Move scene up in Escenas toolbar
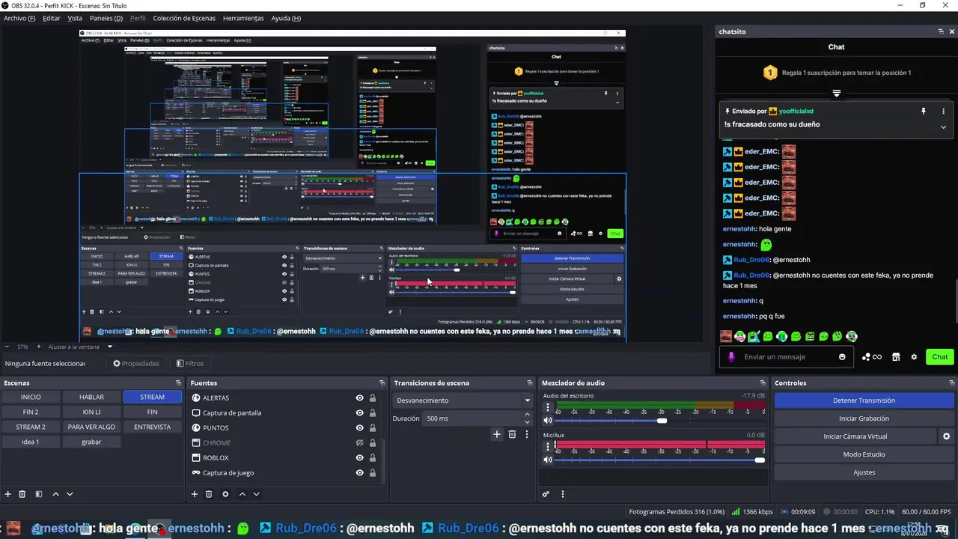The height and width of the screenshot is (539, 958). coord(55,494)
